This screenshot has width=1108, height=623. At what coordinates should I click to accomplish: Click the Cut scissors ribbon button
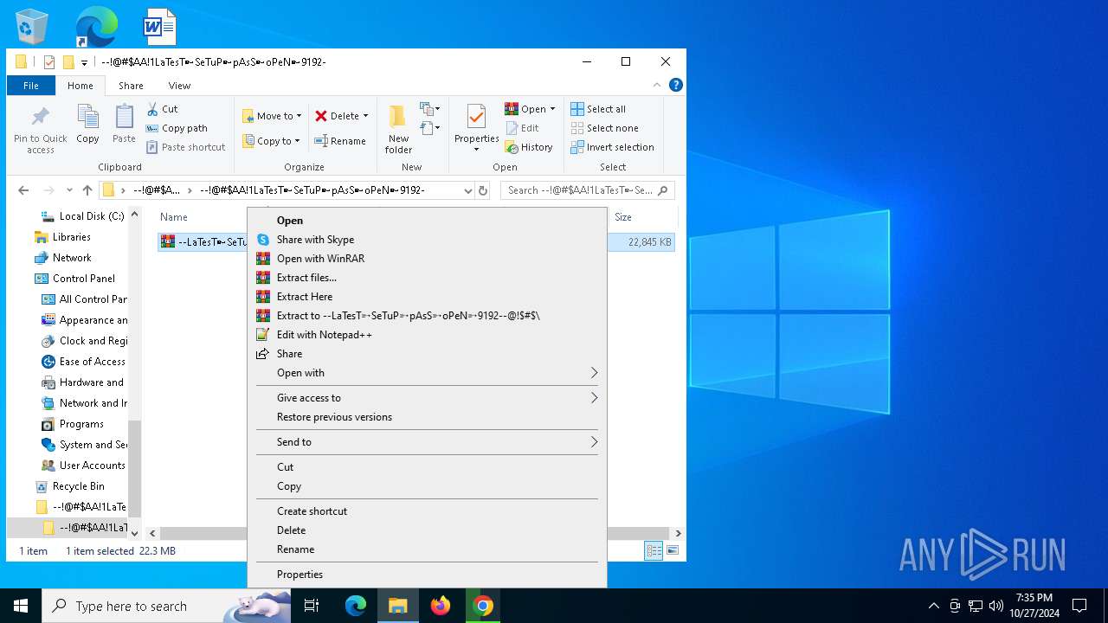(x=163, y=109)
